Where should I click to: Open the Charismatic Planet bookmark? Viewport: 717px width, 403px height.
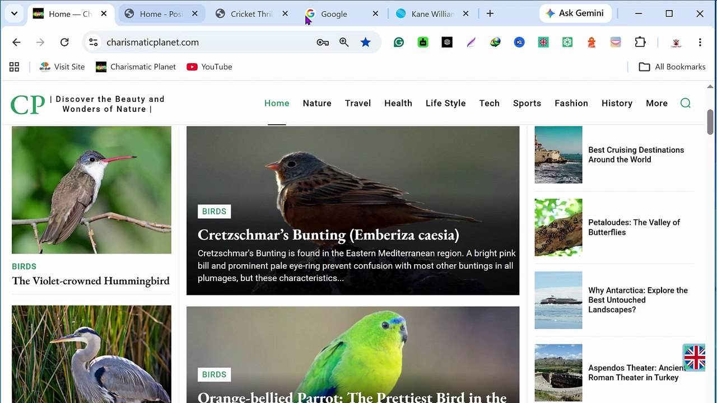(x=136, y=67)
